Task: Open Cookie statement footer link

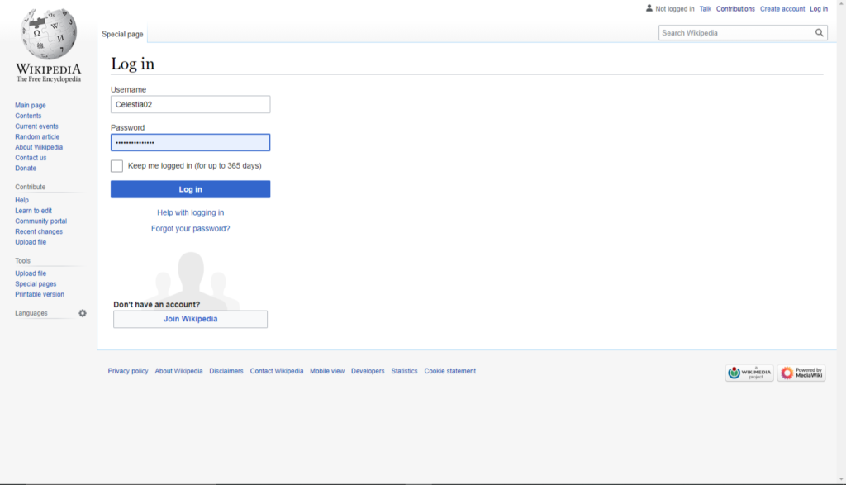Action: click(450, 371)
